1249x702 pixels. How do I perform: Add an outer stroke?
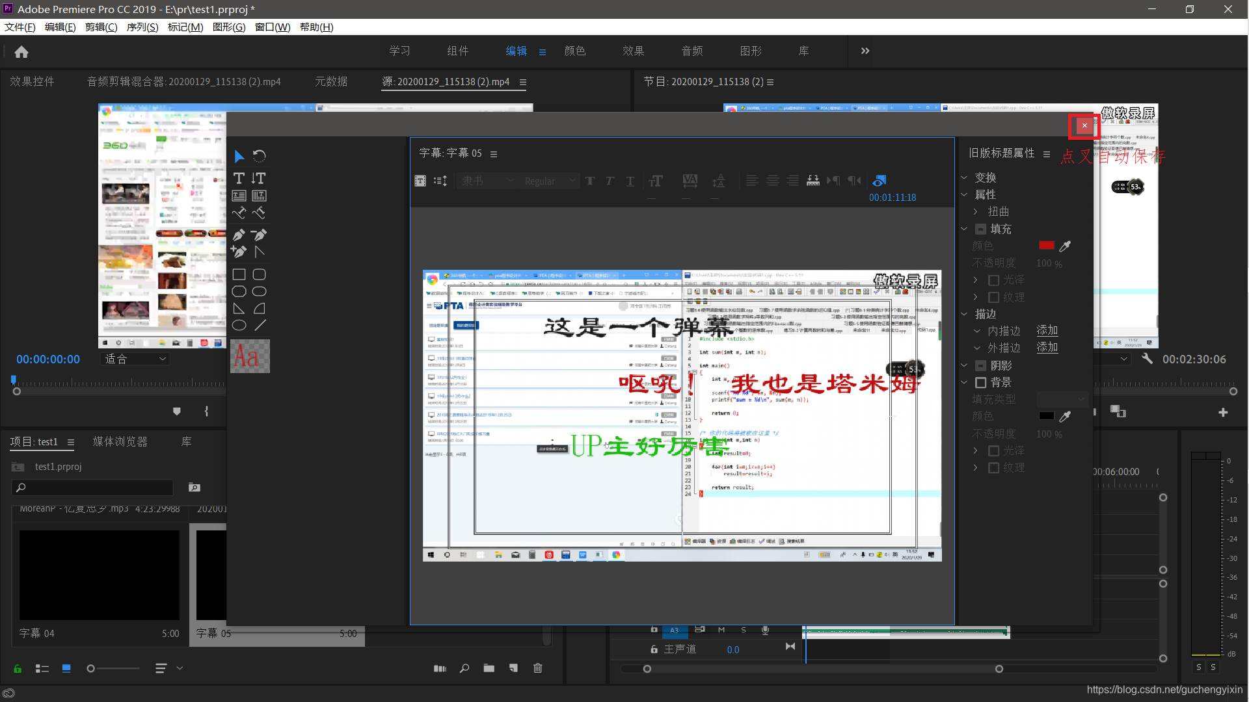click(x=1047, y=348)
